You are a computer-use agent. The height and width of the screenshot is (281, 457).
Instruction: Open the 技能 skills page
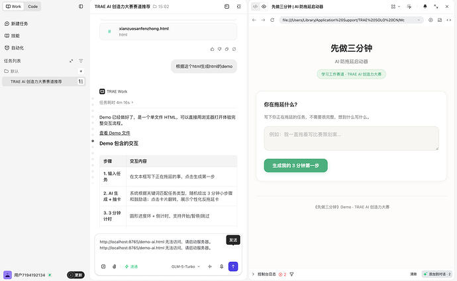click(12, 36)
